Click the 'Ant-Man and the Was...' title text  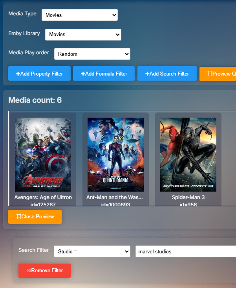[x=115, y=197]
